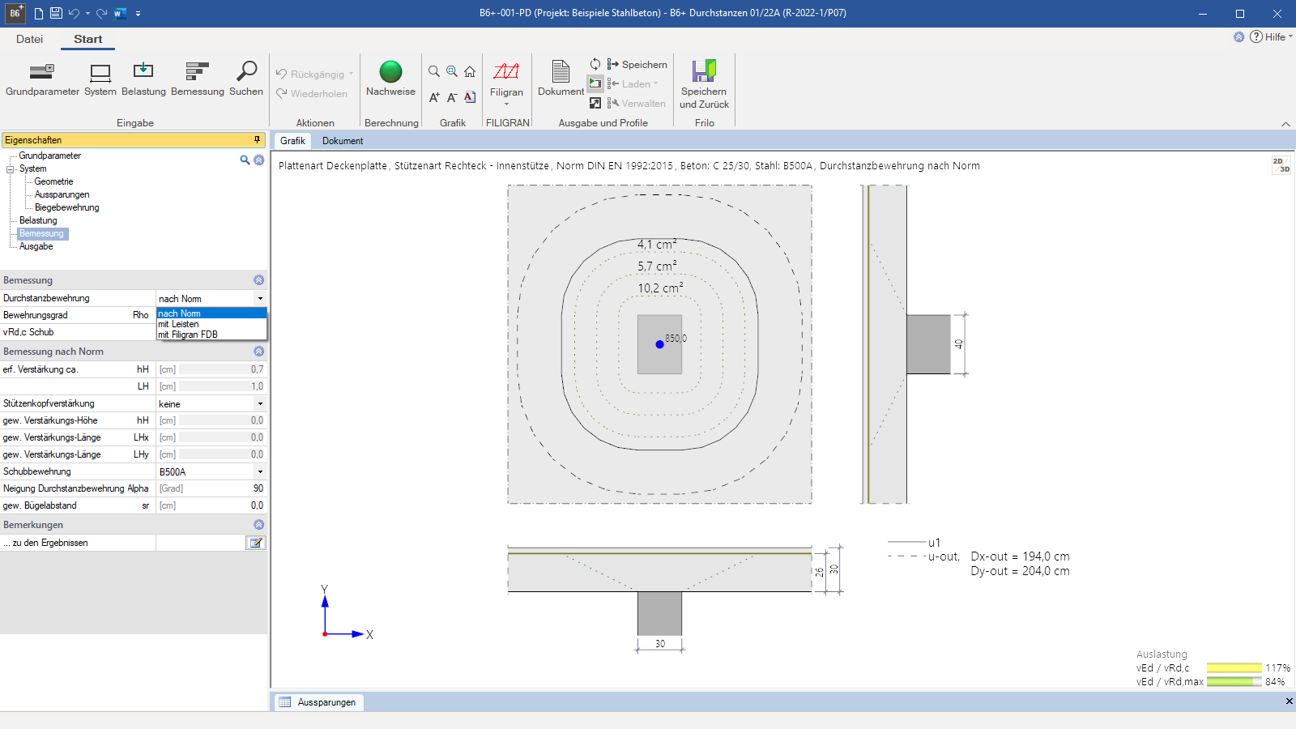Select Aussparungen in the tree

click(62, 194)
